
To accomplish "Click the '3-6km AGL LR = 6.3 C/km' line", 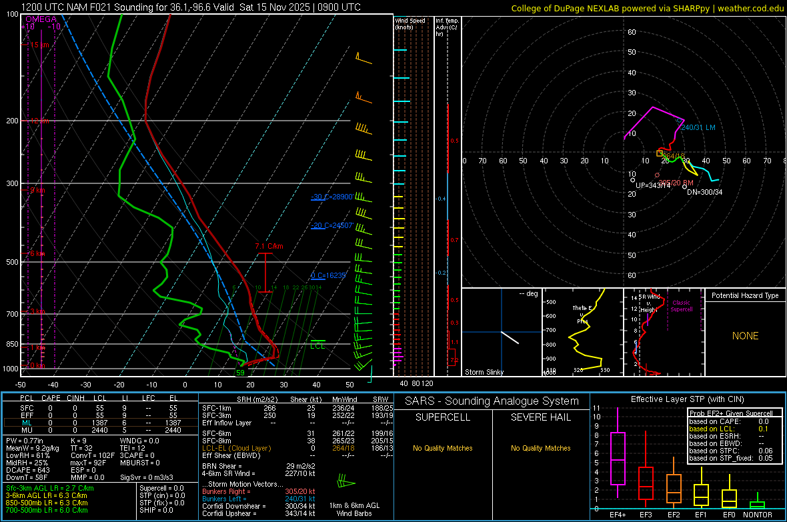I will coord(46,495).
